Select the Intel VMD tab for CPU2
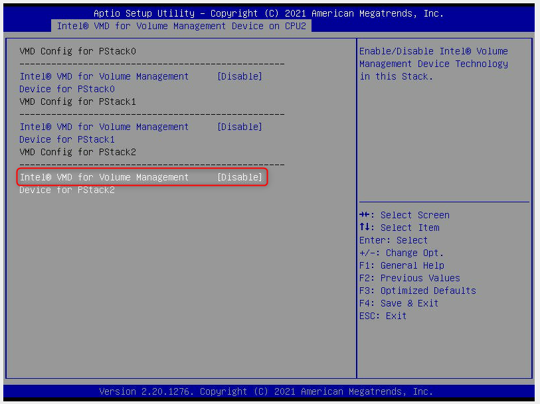This screenshot has width=540, height=404. [181, 26]
